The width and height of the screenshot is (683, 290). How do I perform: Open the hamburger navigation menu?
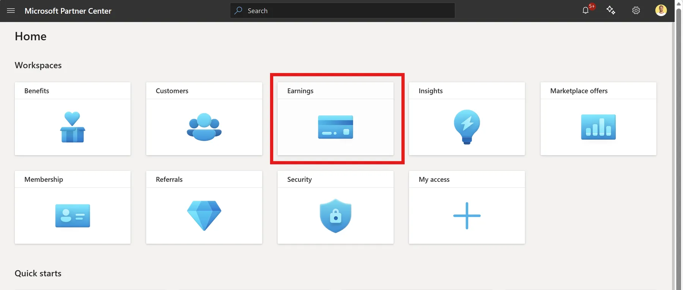click(x=11, y=11)
